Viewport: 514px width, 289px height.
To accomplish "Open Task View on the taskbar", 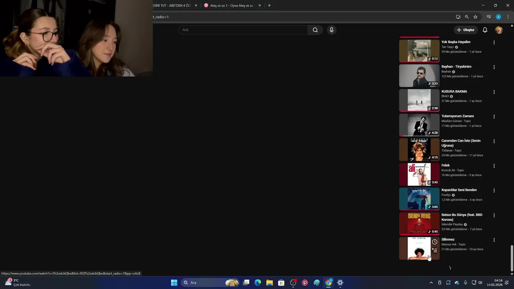I will (x=246, y=283).
